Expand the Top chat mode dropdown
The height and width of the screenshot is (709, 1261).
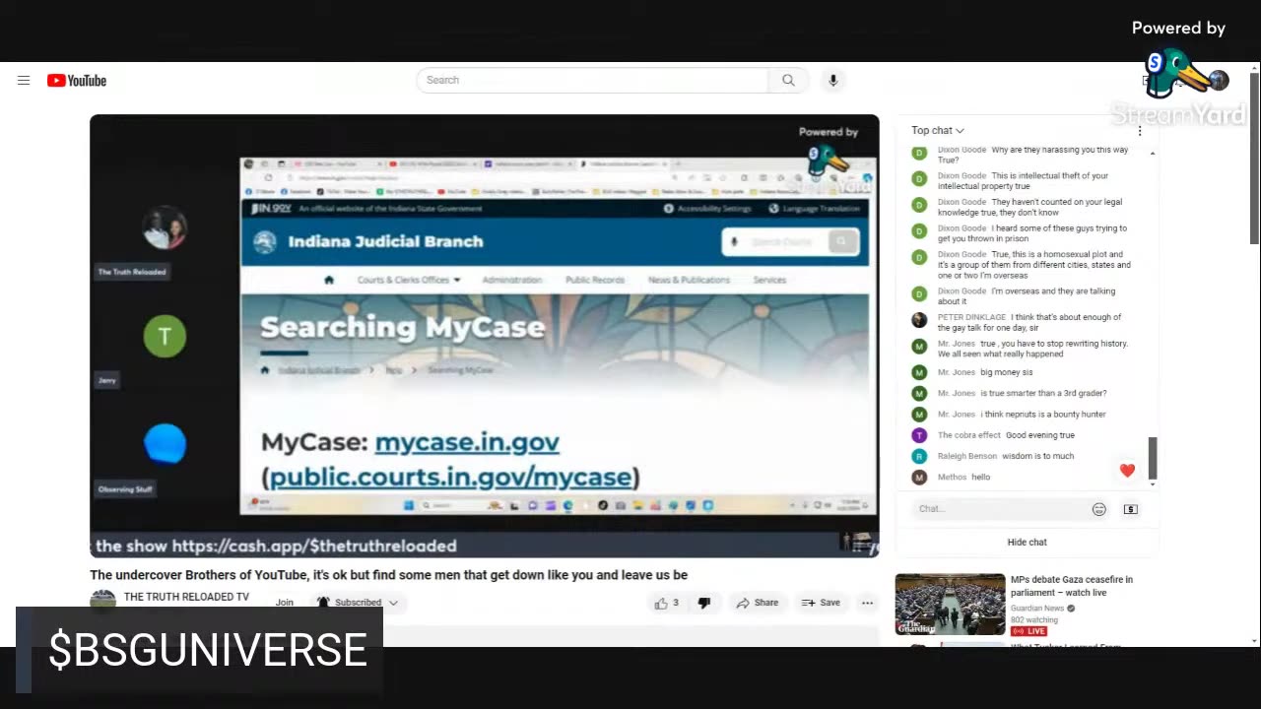pyautogui.click(x=937, y=131)
